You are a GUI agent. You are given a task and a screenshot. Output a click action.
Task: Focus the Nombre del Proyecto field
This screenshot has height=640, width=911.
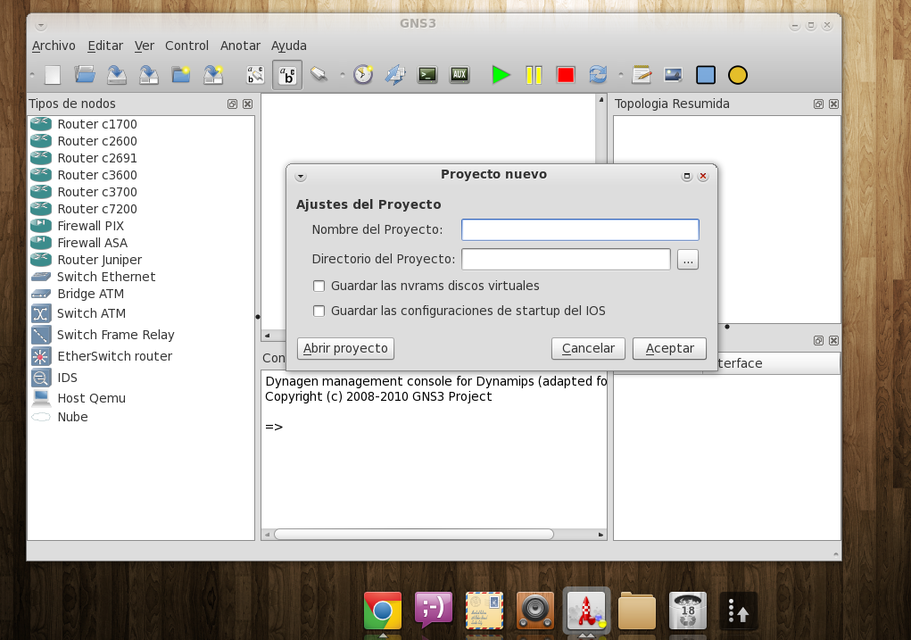click(580, 229)
